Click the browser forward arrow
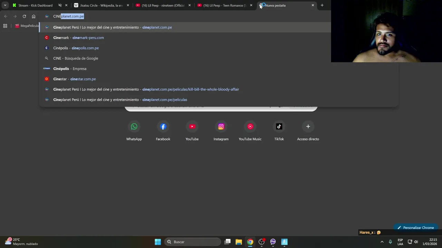This screenshot has width=442, height=248. pos(15,16)
